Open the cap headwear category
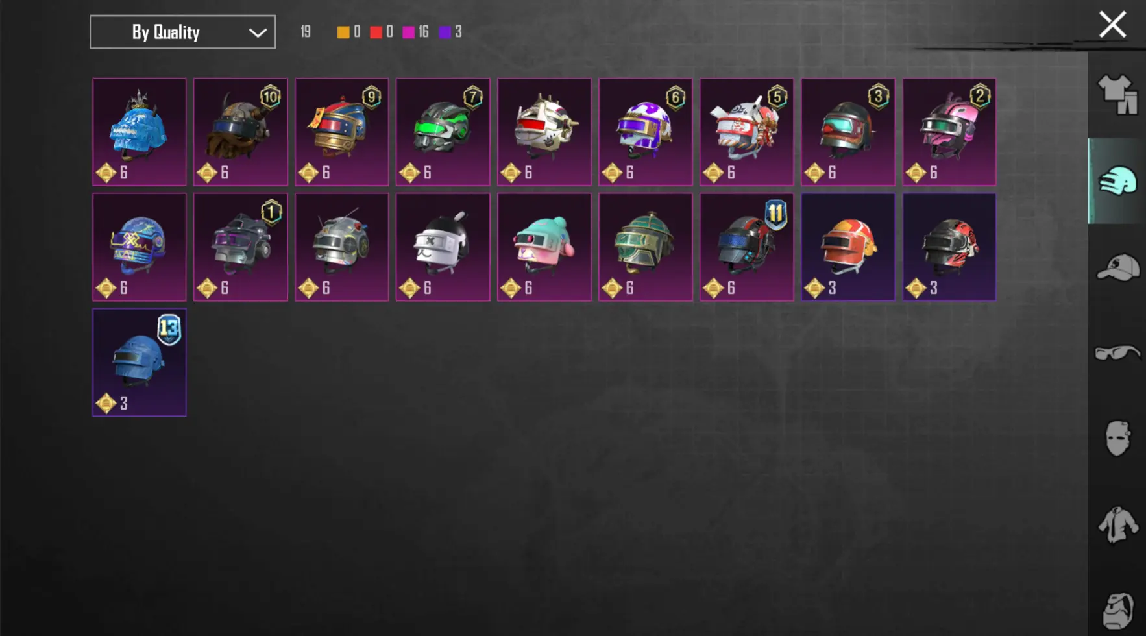Image resolution: width=1146 pixels, height=636 pixels. (1117, 267)
